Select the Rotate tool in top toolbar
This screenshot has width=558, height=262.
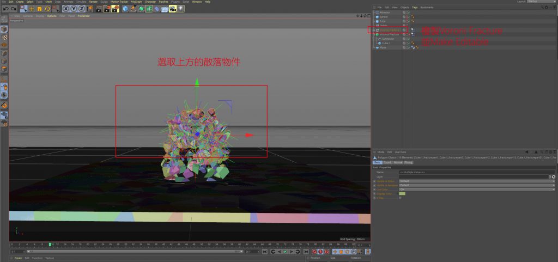(x=47, y=9)
